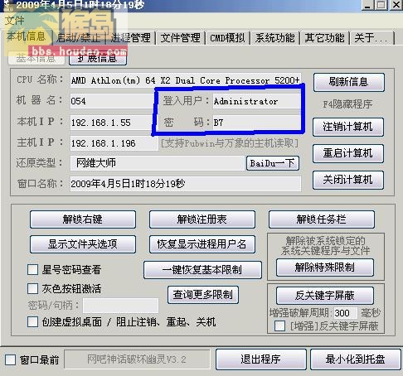Switch to the 本机信息 tab
403x376 pixels.
[x=27, y=36]
